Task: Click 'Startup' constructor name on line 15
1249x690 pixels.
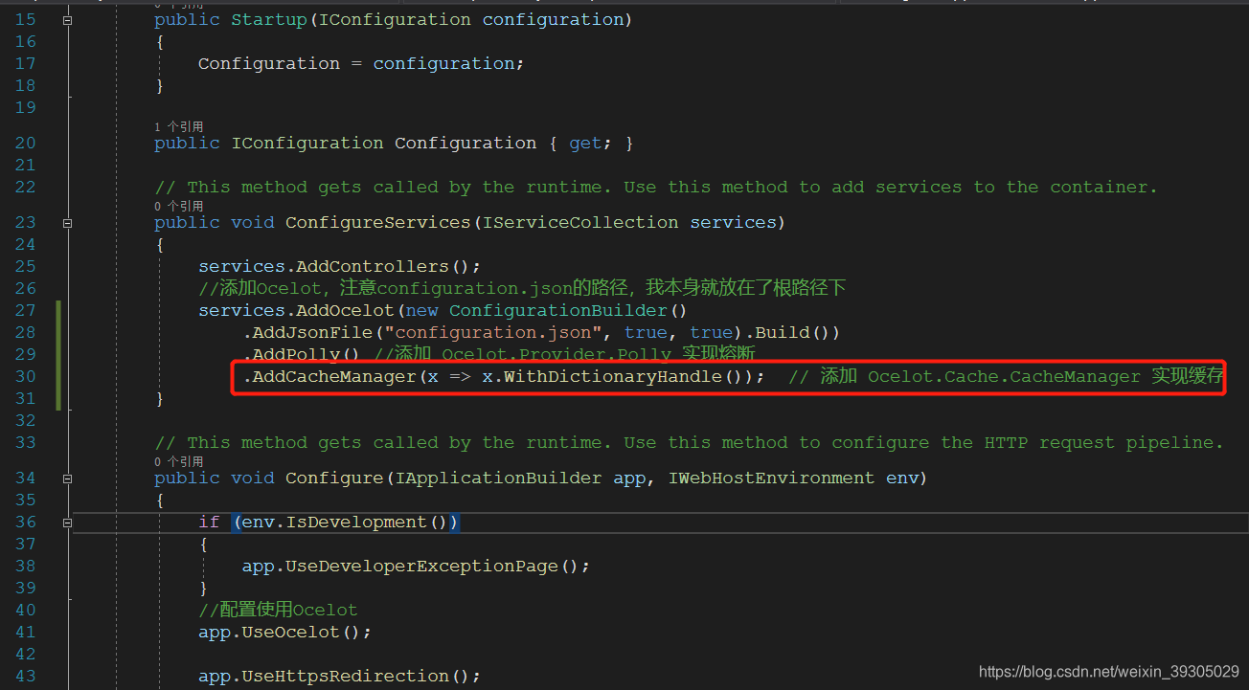Action: [x=269, y=19]
